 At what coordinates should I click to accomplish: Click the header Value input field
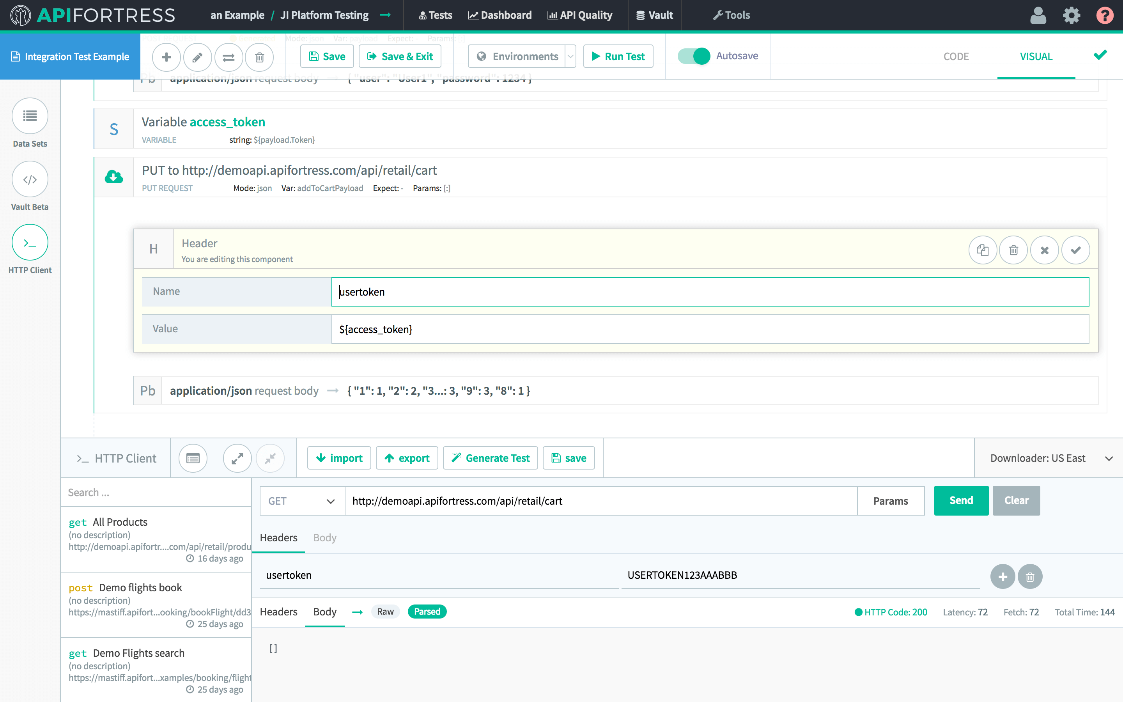[710, 329]
